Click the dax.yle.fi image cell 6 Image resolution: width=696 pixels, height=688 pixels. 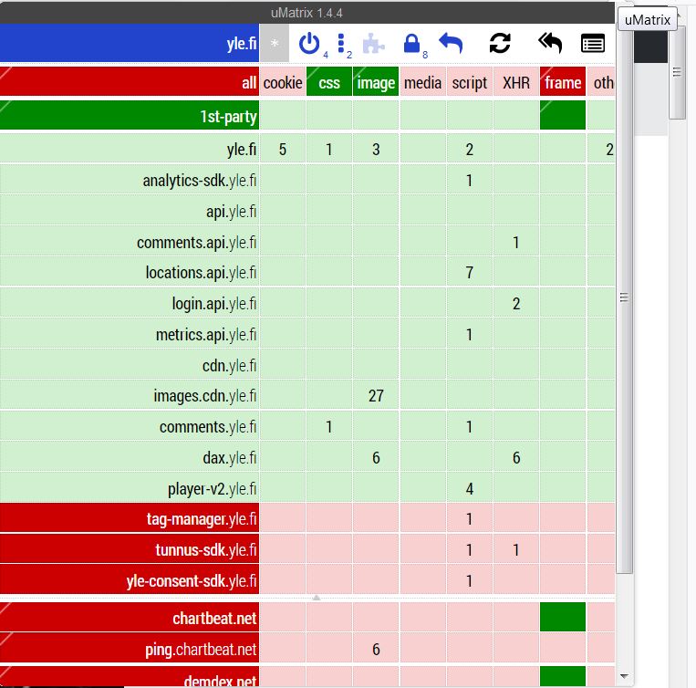tap(376, 458)
